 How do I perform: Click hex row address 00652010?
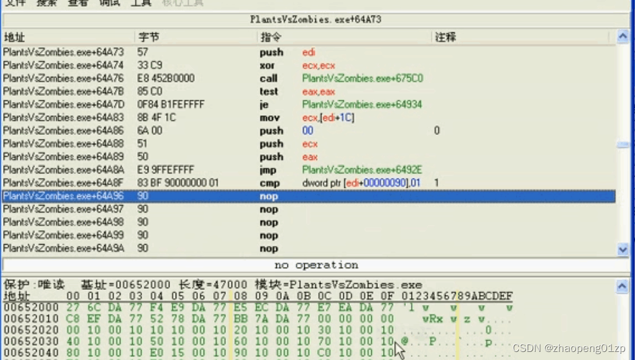coord(31,318)
